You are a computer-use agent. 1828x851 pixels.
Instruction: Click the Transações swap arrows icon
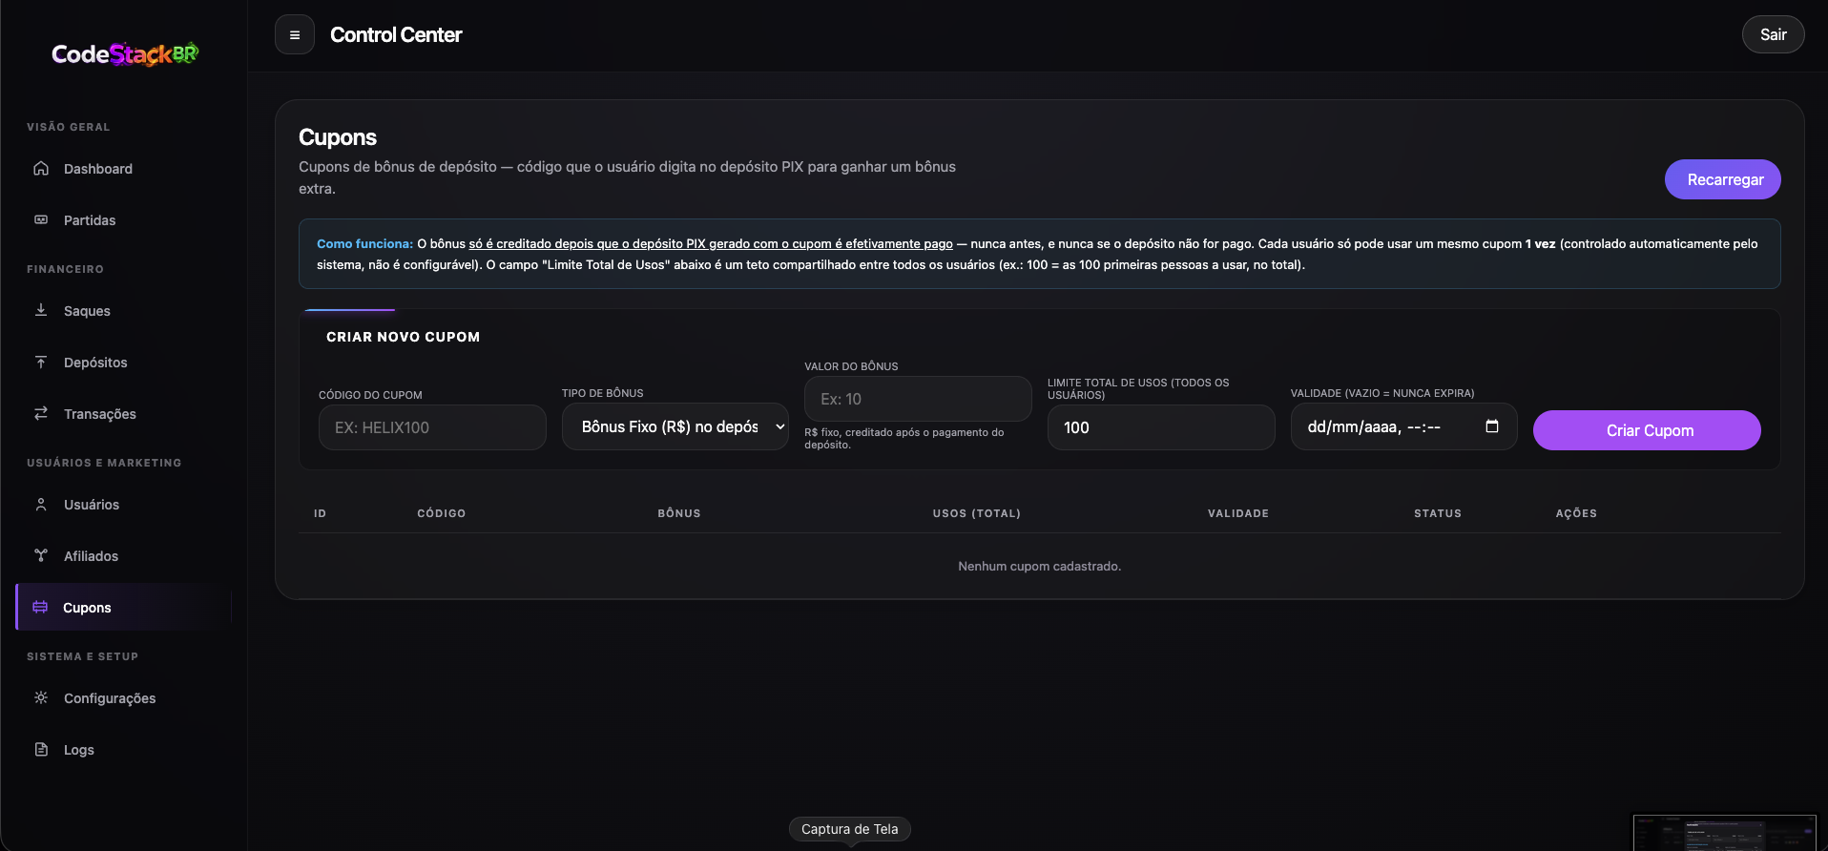[41, 413]
